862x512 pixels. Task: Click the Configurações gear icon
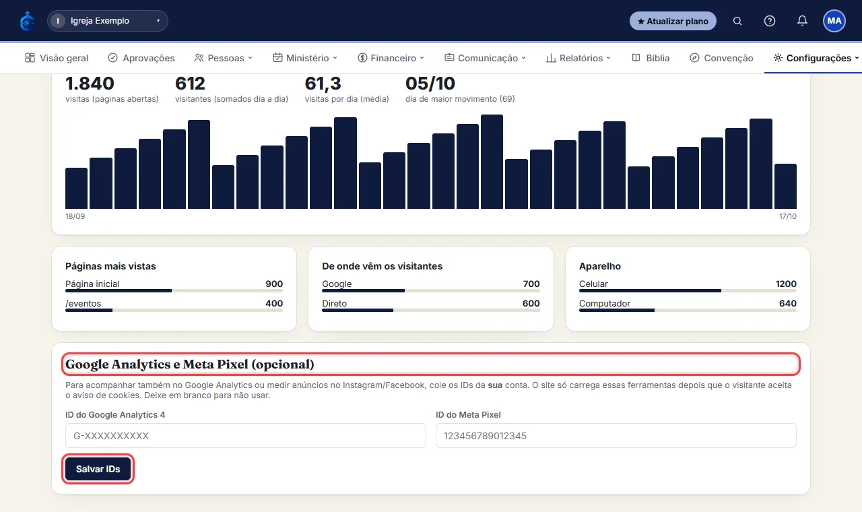(778, 58)
